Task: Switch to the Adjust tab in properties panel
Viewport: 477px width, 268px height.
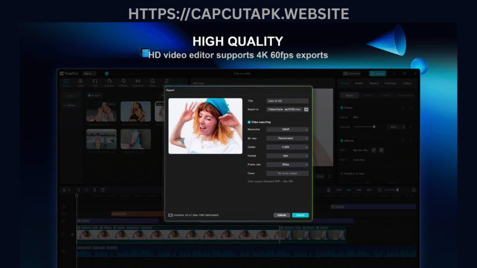Action: (407, 83)
